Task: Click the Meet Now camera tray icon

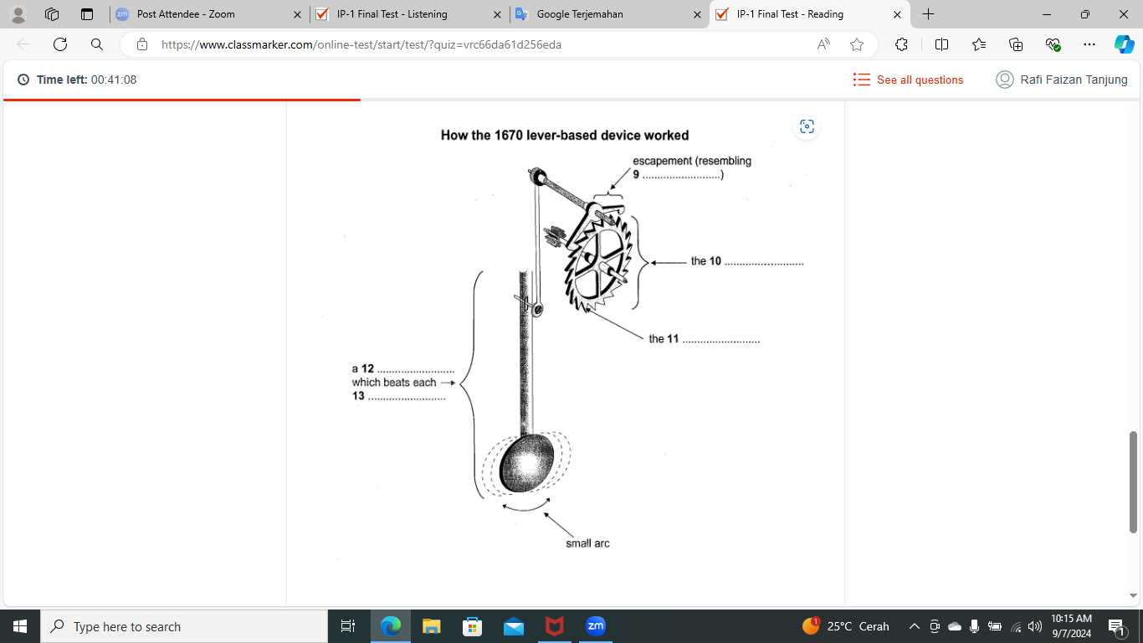Action: click(x=935, y=626)
